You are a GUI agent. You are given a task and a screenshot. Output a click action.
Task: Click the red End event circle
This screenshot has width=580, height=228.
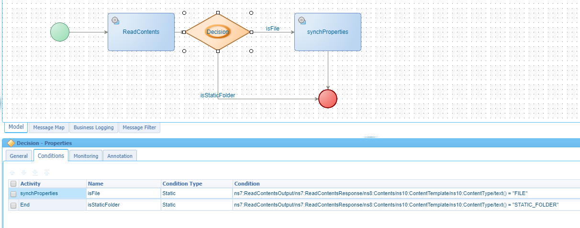[x=328, y=99]
